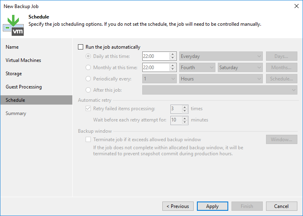This screenshot has height=216, width=303.
Task: Expand the Hours period dropdown
Action: [221, 79]
